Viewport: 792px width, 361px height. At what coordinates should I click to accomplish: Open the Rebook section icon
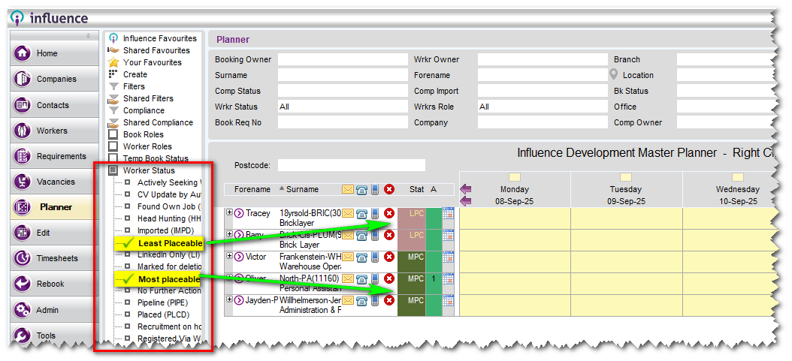coord(23,284)
